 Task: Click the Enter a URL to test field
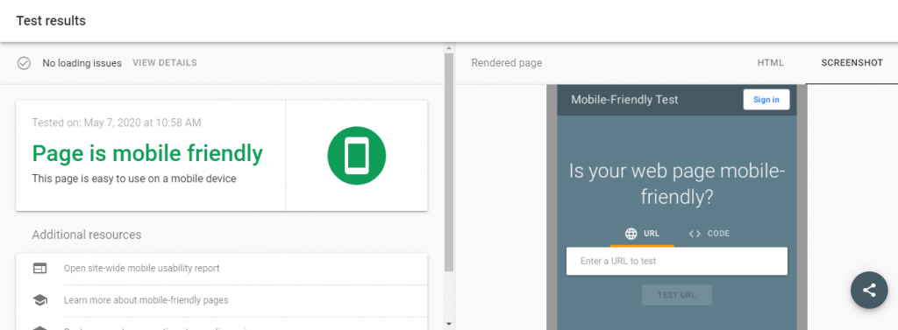tap(677, 261)
